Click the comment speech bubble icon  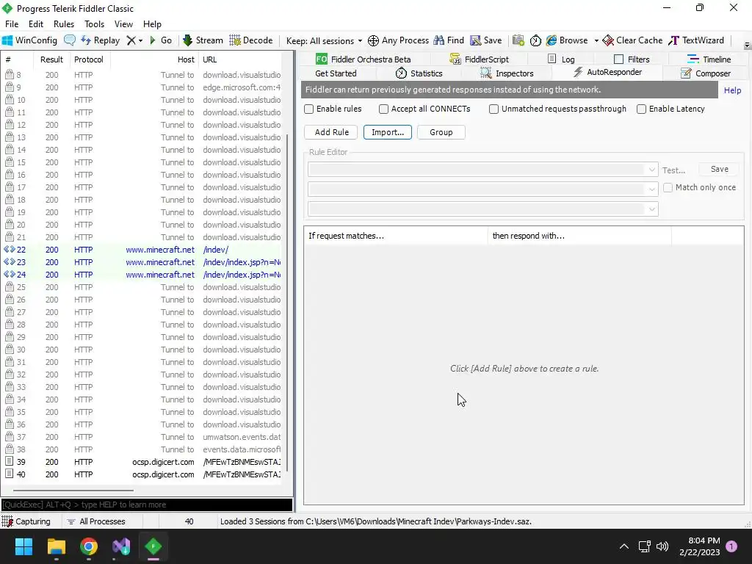[x=70, y=40]
